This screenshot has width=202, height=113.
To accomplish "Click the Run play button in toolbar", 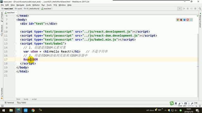I will pos(184,8).
